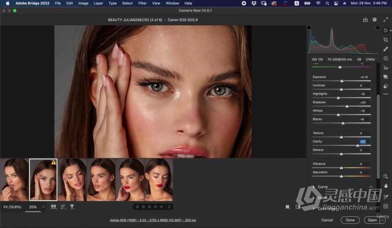Select the Edit panel icon
The height and width of the screenshot is (228, 392).
pos(386,30)
